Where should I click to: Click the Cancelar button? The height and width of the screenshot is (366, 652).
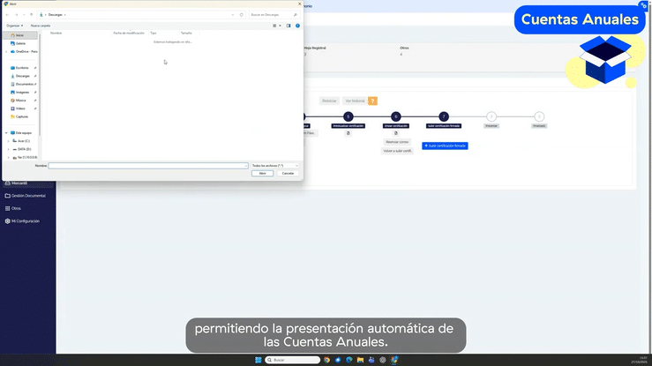289,173
